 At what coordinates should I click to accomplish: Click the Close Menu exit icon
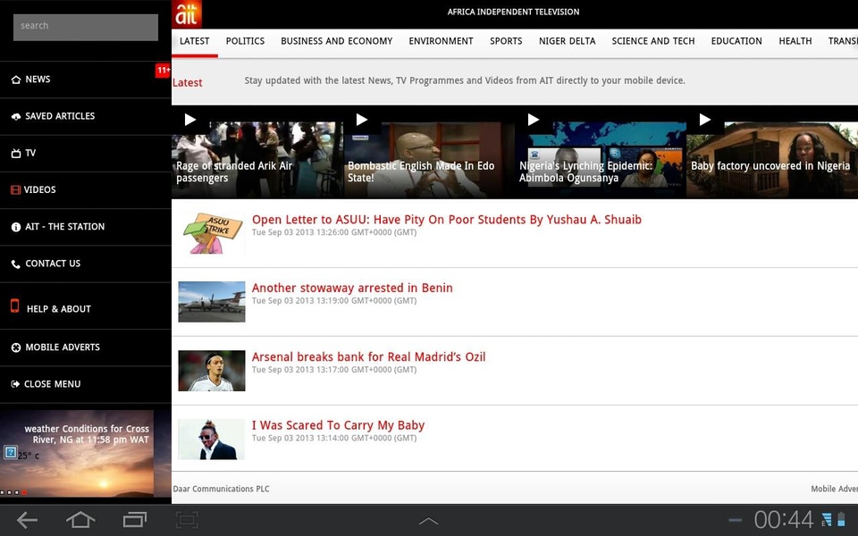15,384
